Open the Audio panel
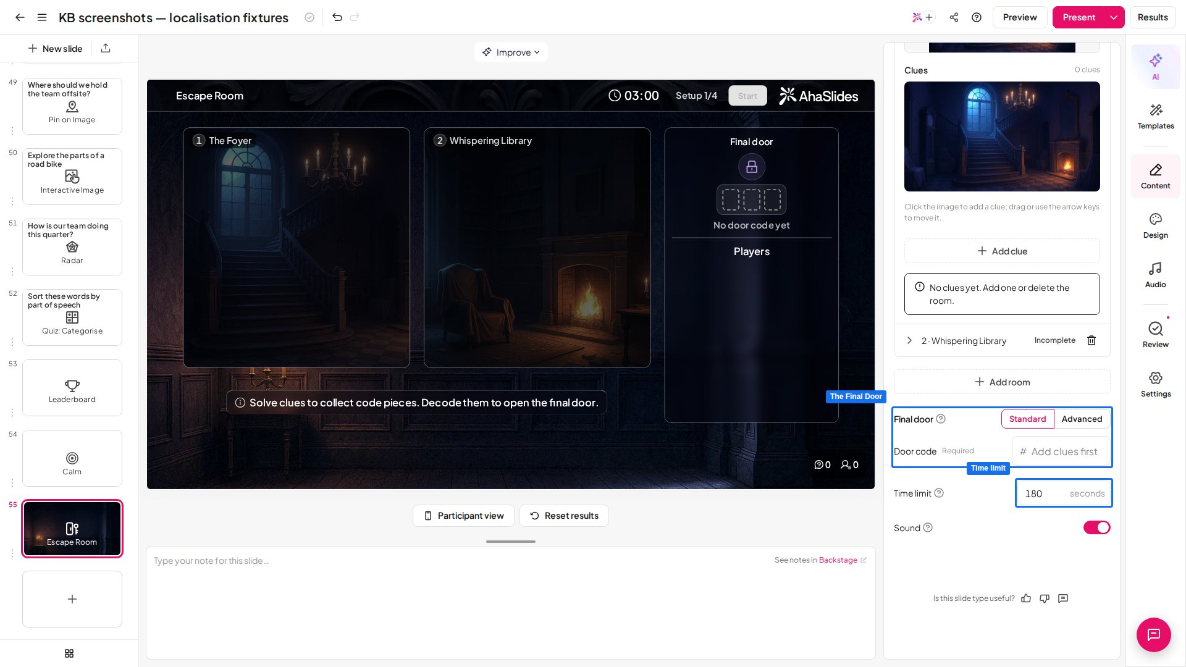Viewport: 1186px width, 667px height. pos(1155,275)
